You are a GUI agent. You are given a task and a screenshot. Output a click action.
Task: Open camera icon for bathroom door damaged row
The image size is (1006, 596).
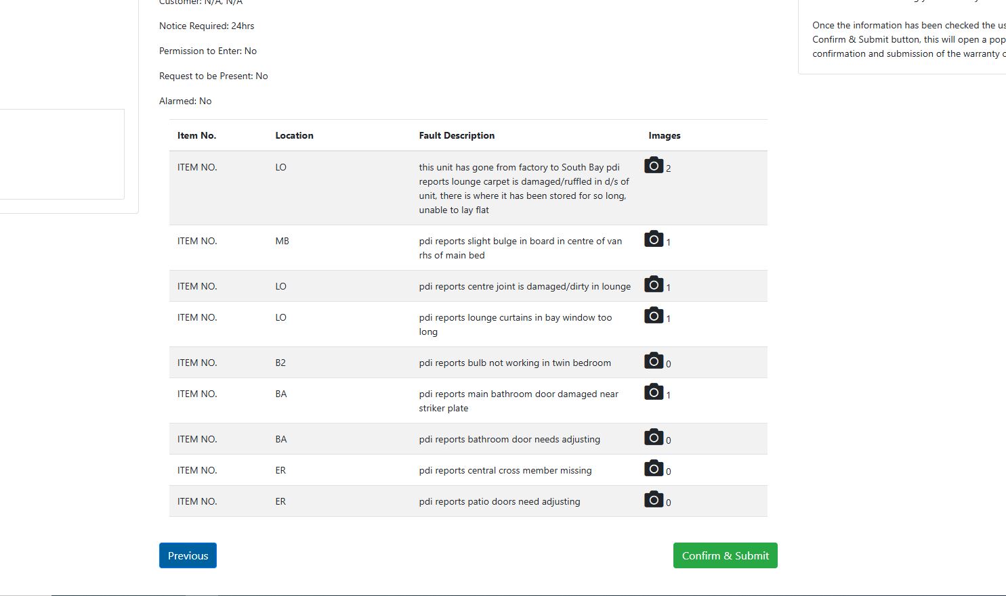[653, 392]
